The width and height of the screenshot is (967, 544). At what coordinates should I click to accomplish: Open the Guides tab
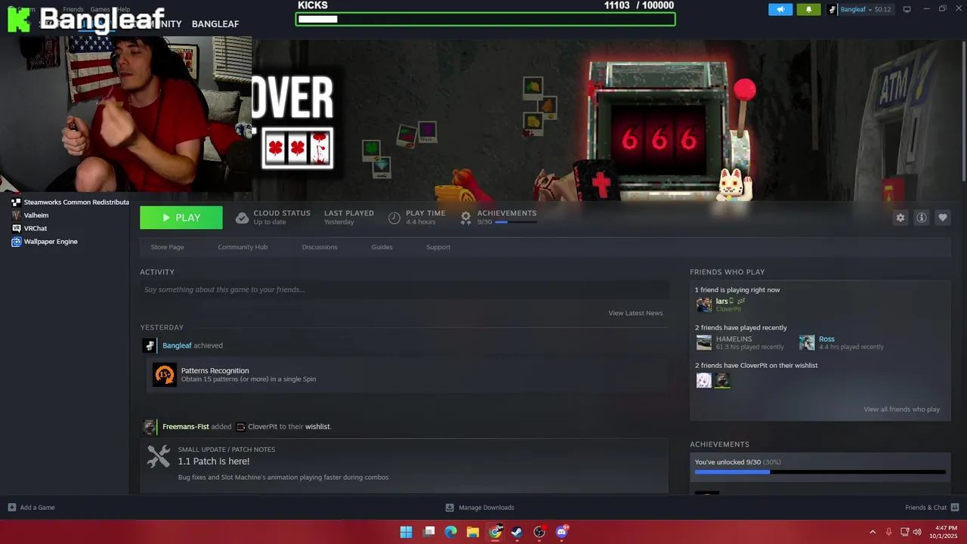pos(382,247)
